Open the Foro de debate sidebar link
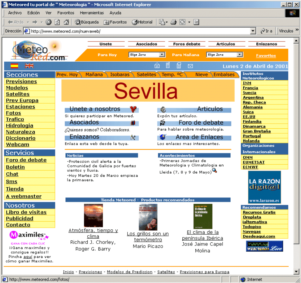The image size is (301, 283). point(26,160)
